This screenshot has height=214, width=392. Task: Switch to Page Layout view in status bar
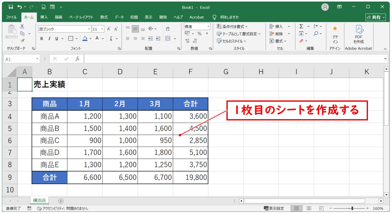coord(309,208)
